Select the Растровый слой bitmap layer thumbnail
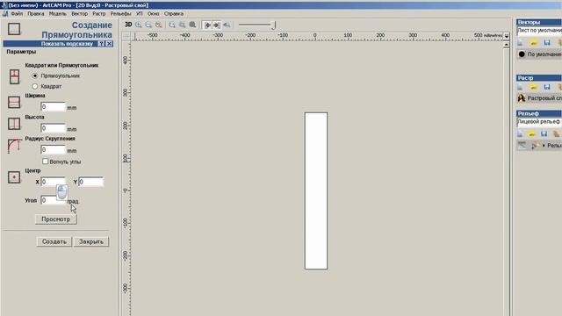This screenshot has height=316, width=562. (522, 97)
